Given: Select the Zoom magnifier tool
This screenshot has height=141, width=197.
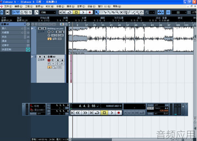Looking at the screenshot, I should click(117, 12).
